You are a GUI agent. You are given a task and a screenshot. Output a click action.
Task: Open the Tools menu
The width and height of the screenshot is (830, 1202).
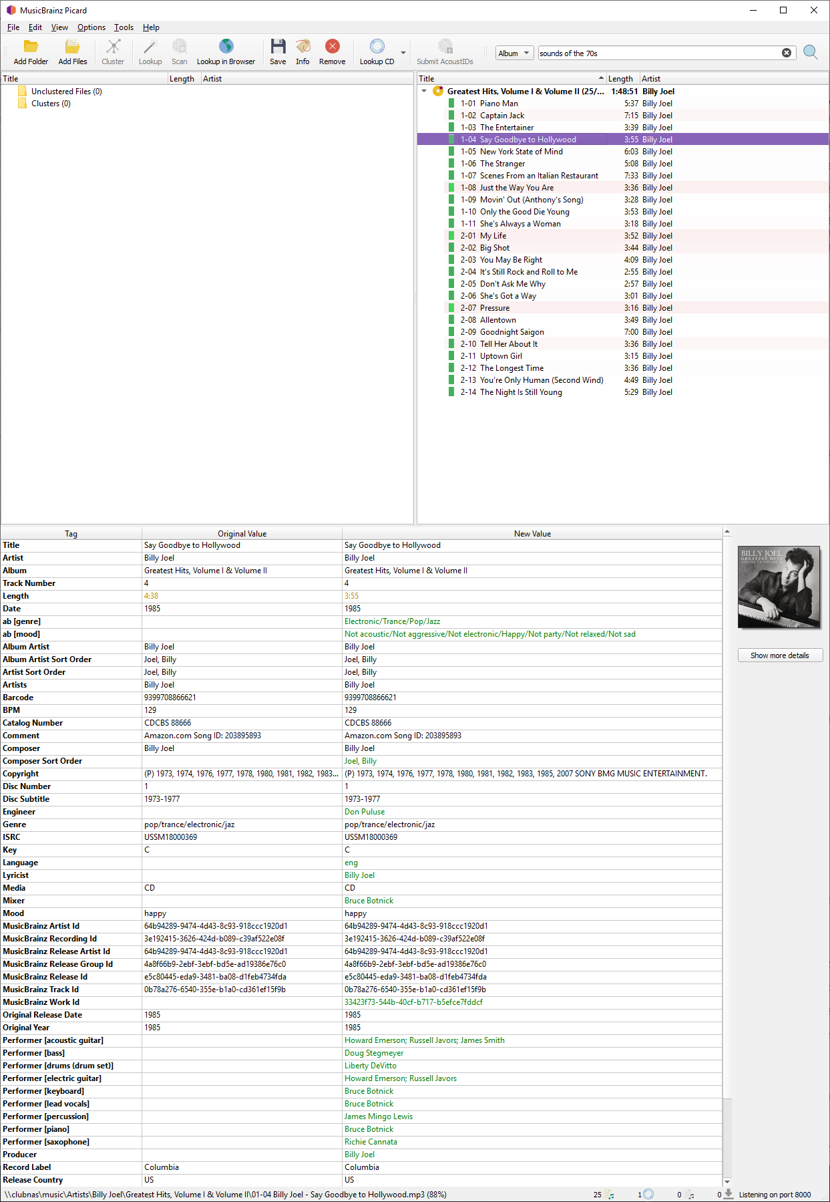(124, 27)
